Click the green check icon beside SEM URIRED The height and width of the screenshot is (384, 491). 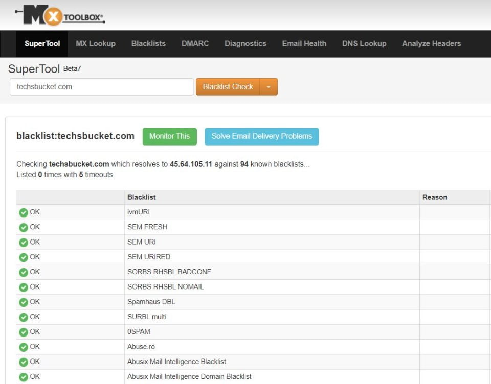(24, 257)
